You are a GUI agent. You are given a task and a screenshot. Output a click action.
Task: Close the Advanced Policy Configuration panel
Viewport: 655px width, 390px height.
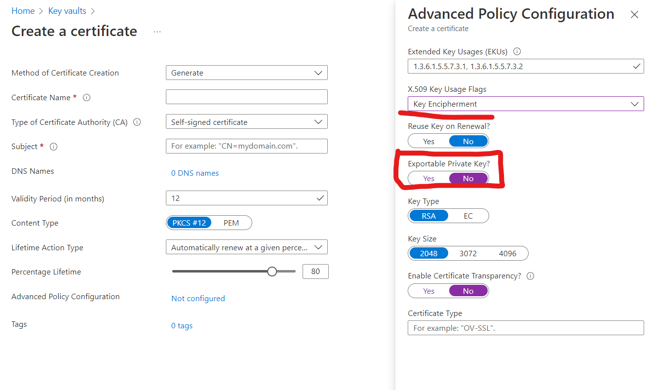(x=635, y=15)
